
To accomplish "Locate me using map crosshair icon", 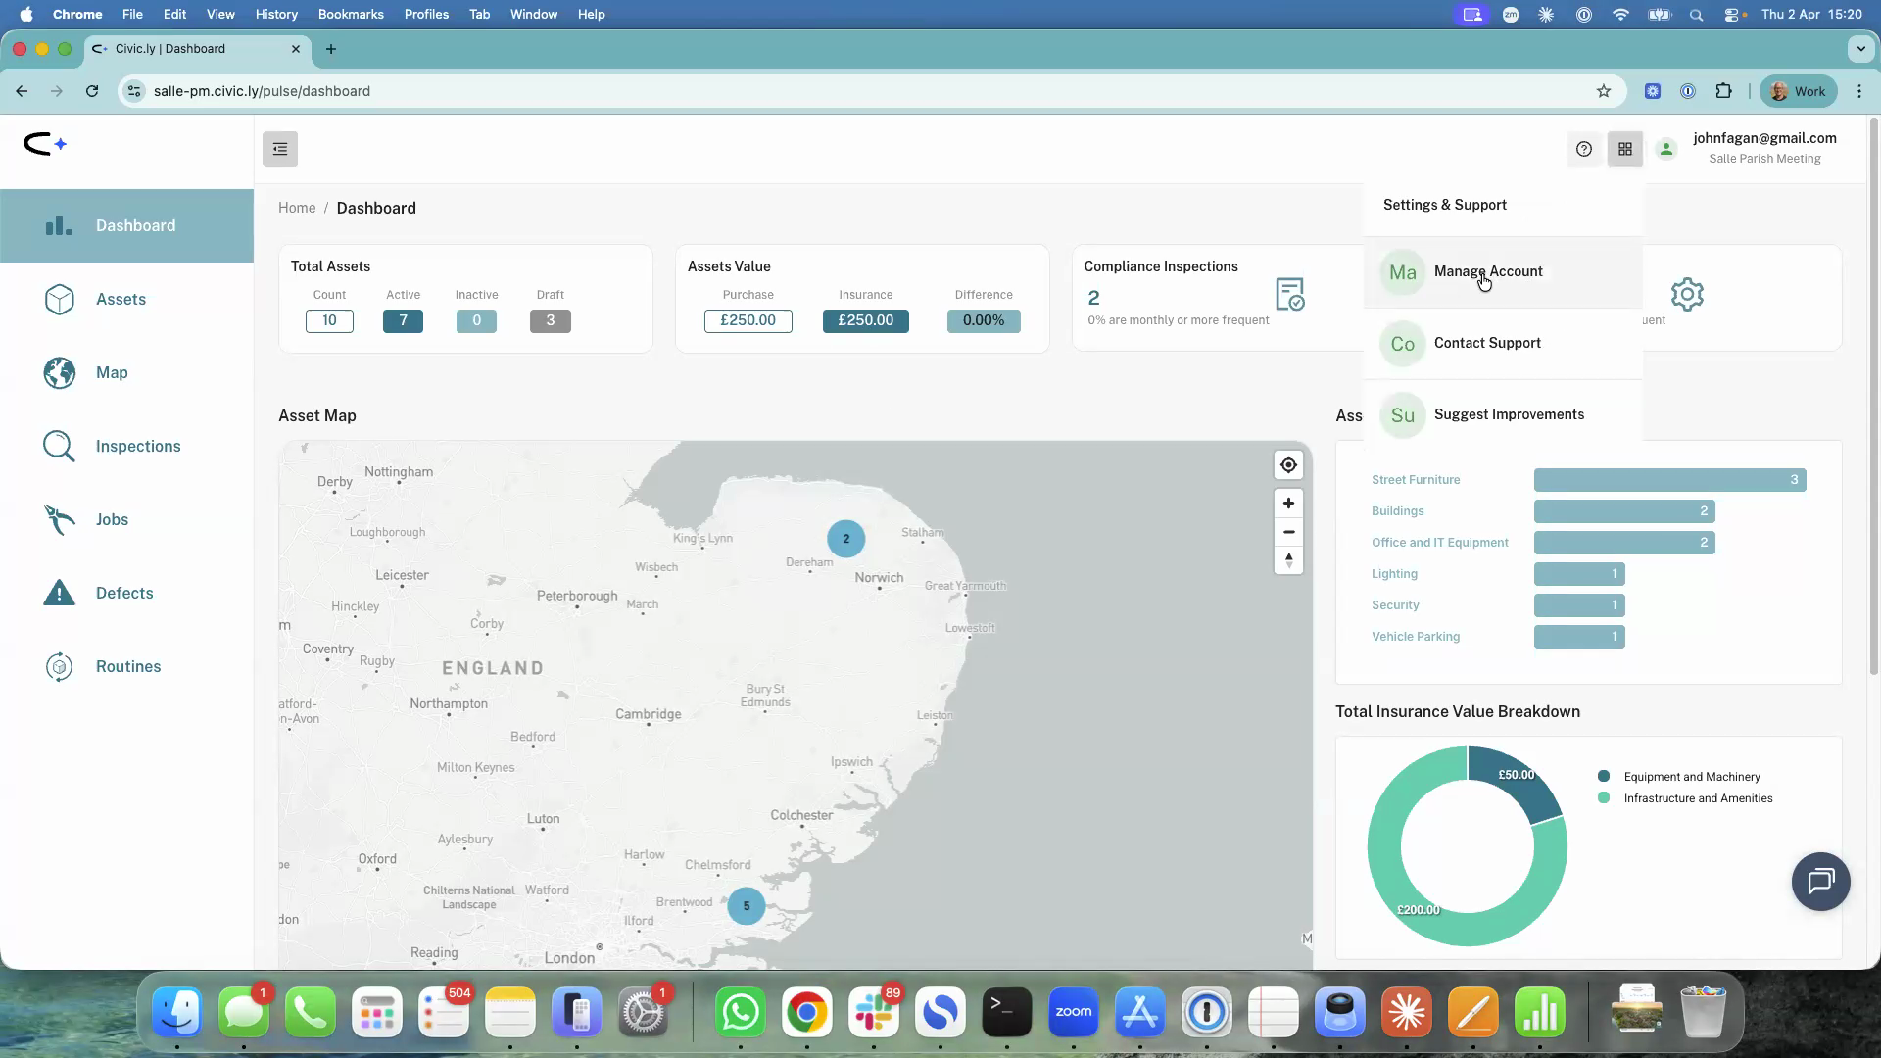I will 1288,465.
